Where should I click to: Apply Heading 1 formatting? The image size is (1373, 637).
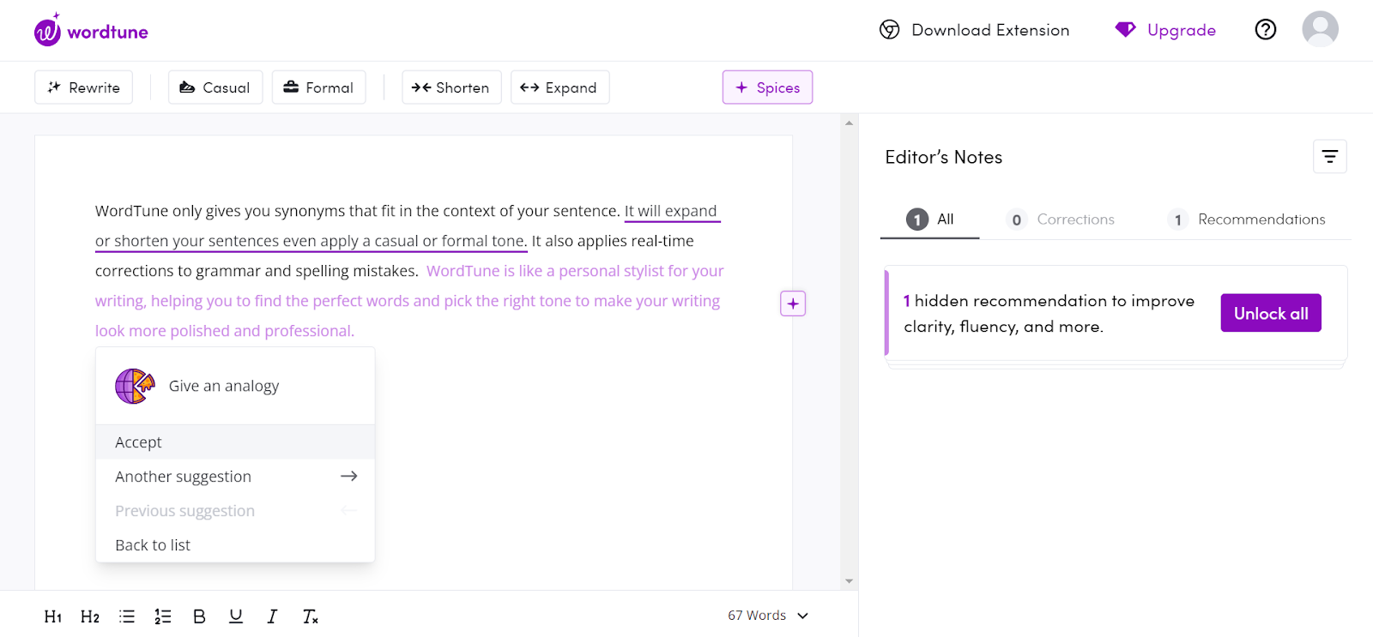click(x=53, y=616)
